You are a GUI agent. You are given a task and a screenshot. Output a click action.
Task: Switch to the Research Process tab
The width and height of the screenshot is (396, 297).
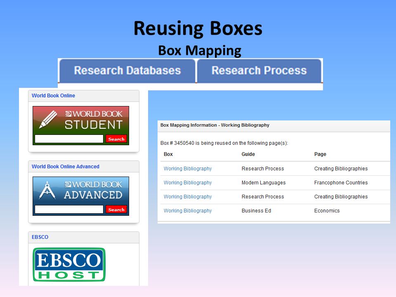pos(259,71)
